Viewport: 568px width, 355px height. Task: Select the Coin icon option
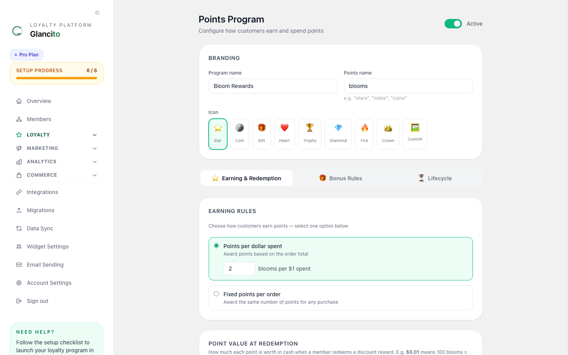coord(239,134)
